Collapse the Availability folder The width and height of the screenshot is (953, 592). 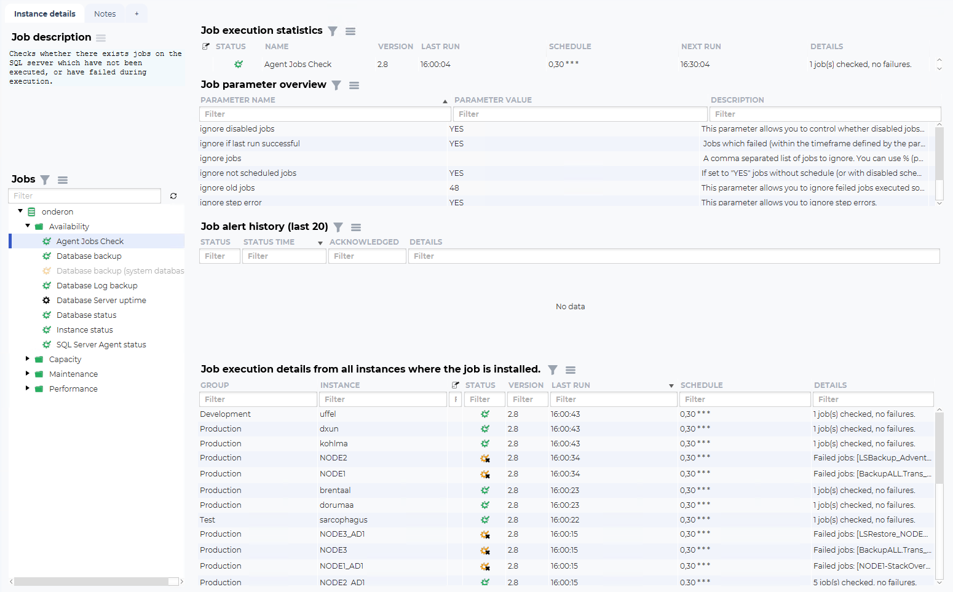[x=28, y=226]
